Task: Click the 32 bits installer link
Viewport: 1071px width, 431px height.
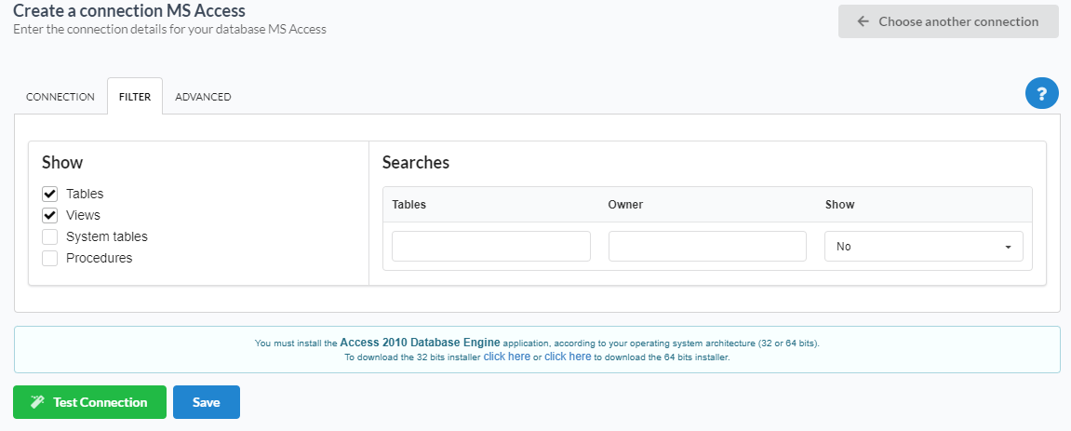Action: tap(507, 357)
